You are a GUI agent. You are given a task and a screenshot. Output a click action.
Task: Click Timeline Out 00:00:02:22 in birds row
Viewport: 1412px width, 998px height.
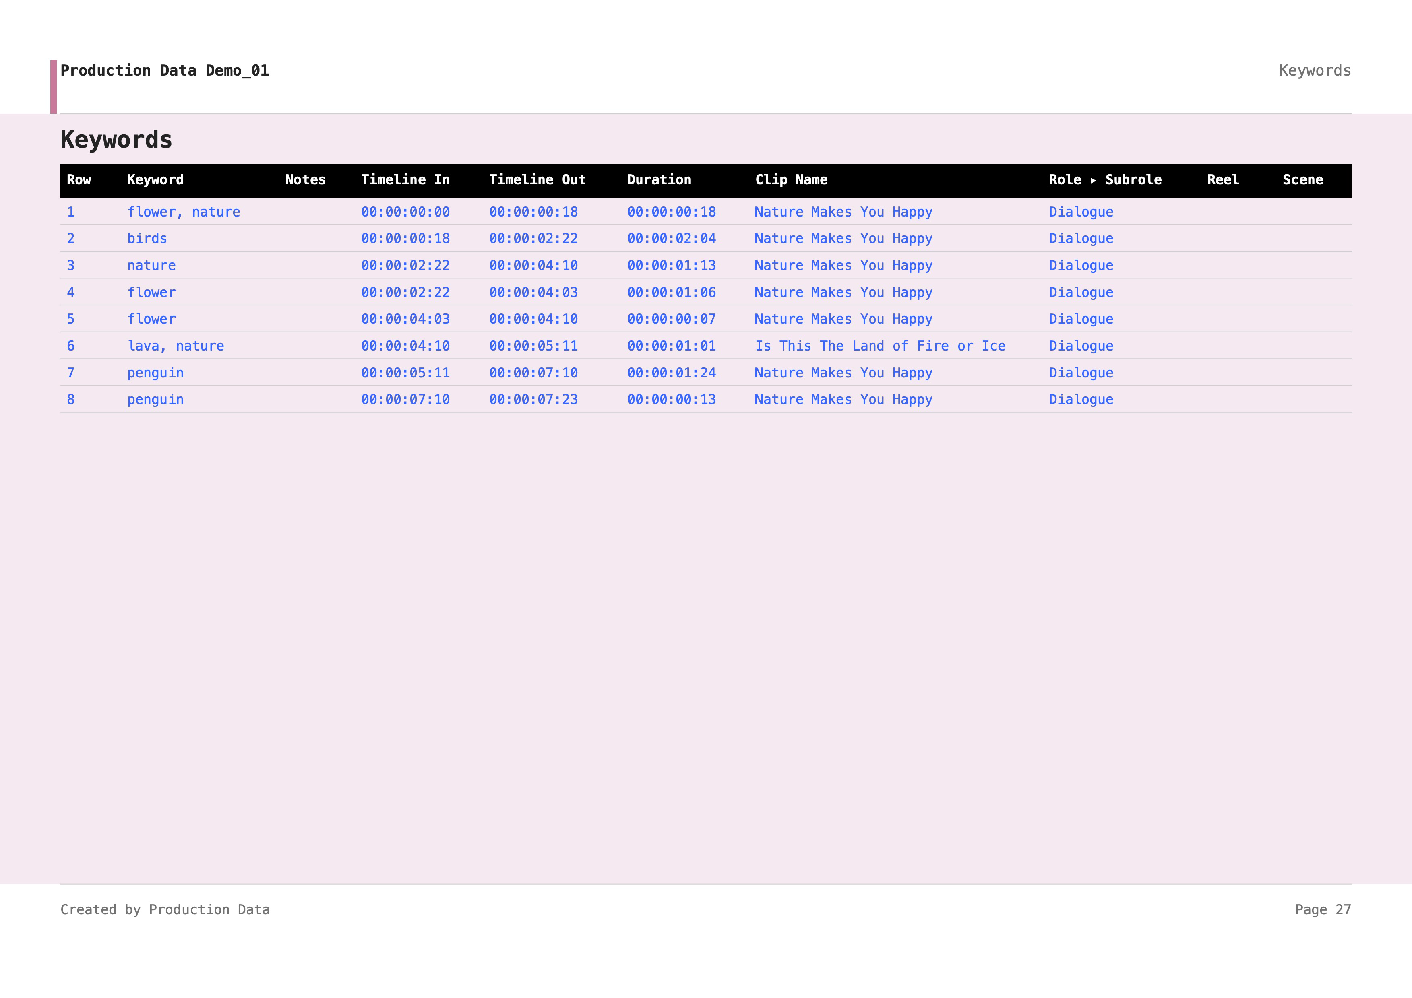click(533, 239)
